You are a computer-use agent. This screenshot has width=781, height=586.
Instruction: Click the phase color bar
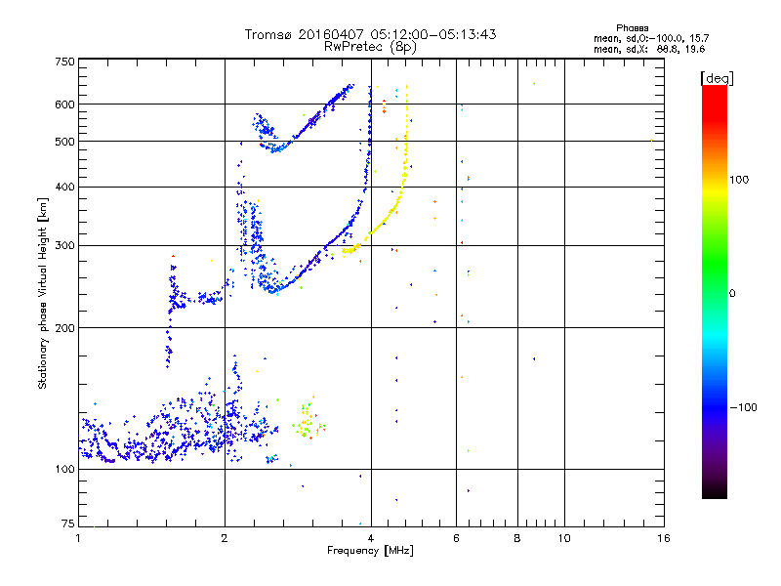715,291
